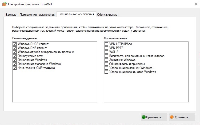
Task: Click the green icon on Применить button
Action: (x=144, y=117)
